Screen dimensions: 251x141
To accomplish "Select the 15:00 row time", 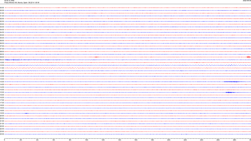I will (x=2, y=90).
